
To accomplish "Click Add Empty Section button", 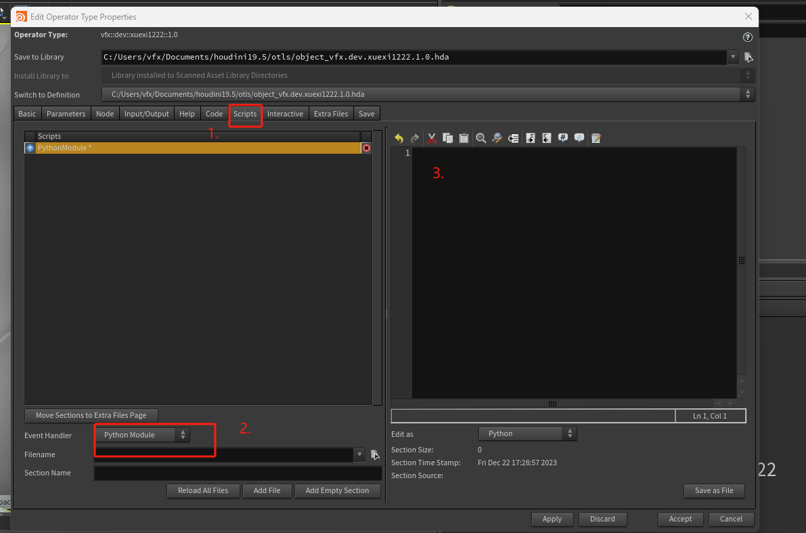I will pos(337,491).
